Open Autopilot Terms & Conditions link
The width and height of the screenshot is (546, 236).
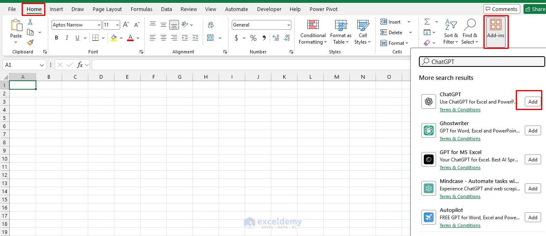click(x=460, y=225)
